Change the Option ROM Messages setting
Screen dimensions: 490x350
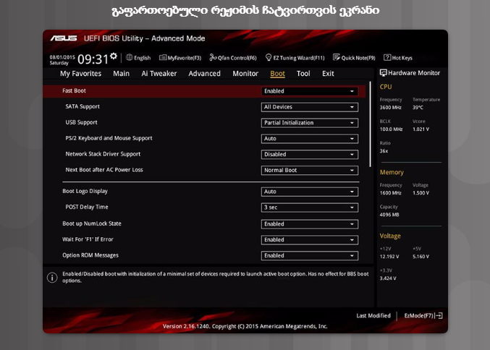309,256
